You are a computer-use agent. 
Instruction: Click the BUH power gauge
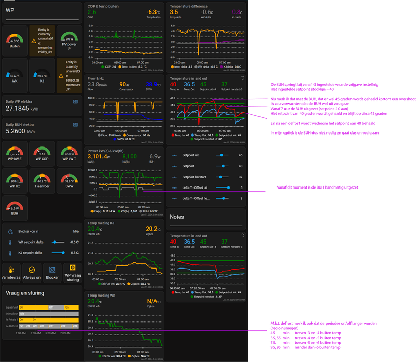14,208
